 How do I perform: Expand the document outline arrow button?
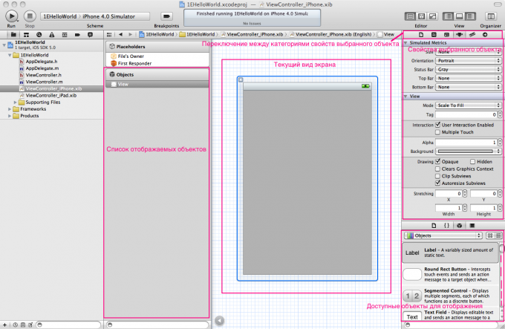click(219, 320)
